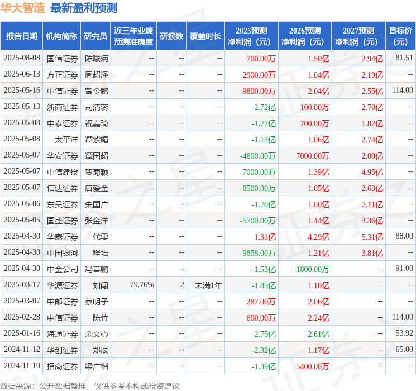Select the 报告日期 column header
The image size is (416, 391).
(x=21, y=36)
